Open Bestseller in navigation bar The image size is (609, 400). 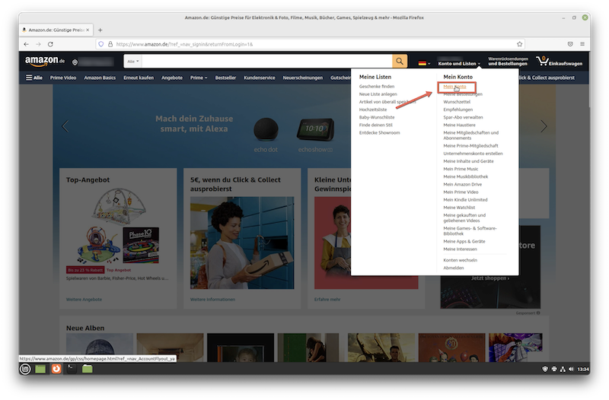[225, 78]
